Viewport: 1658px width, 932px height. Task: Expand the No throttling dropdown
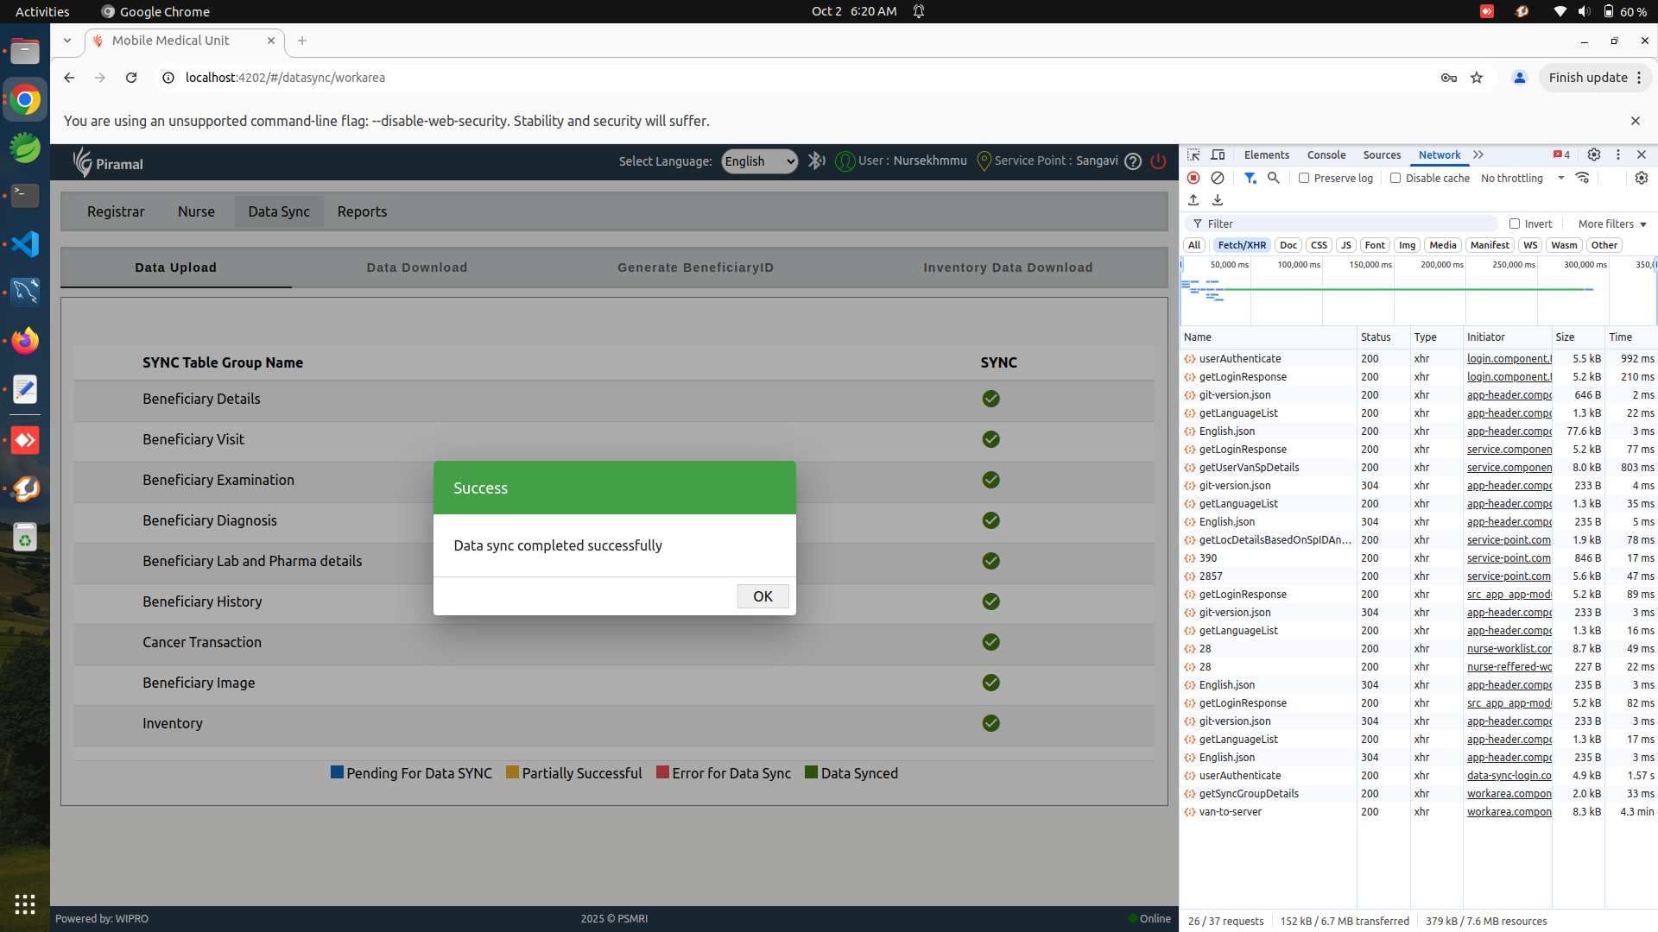click(1522, 178)
